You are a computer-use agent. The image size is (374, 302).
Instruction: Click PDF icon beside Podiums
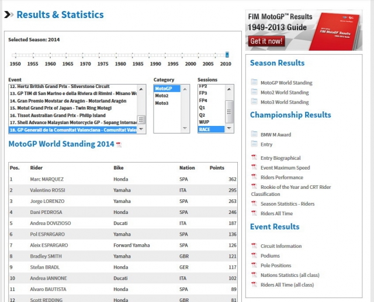(254, 255)
